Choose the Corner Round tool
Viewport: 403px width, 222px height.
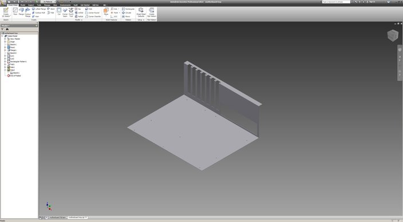[92, 13]
